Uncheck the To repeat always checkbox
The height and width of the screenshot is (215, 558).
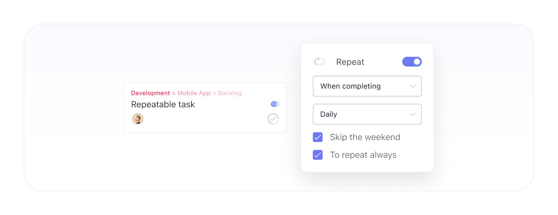[x=318, y=155]
